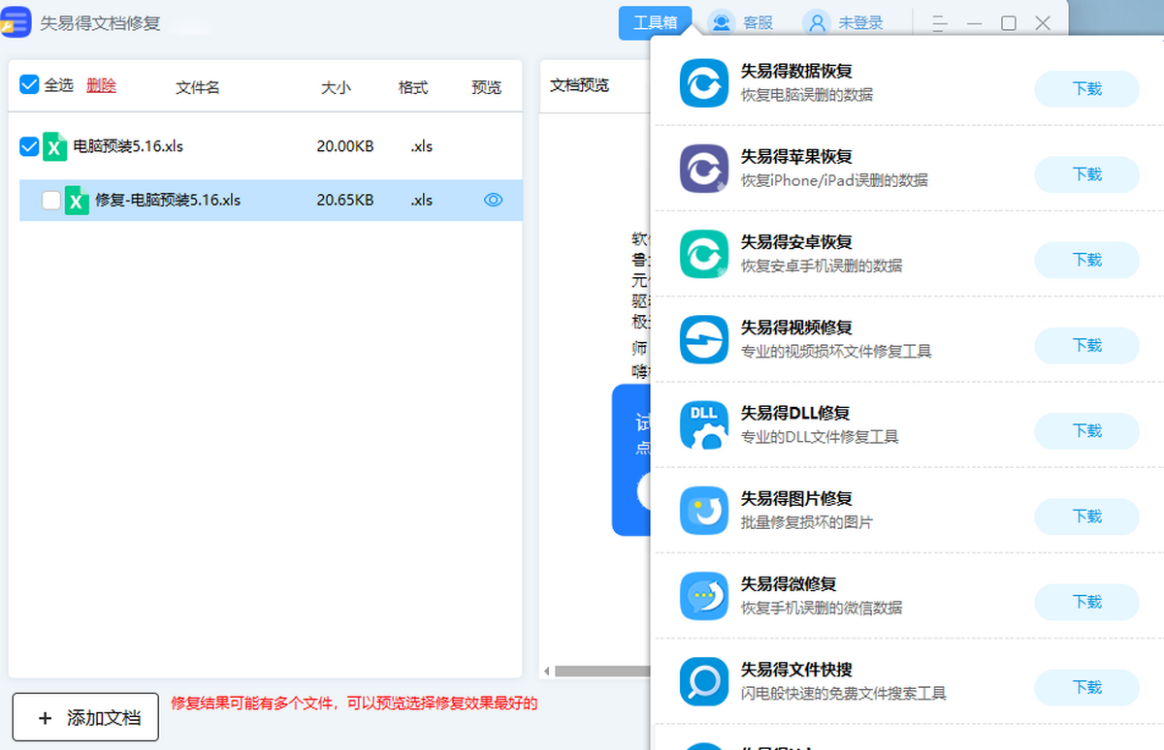1164x750 pixels.
Task: Click the description 专业的视频损坏文件修复工具
Action: pyautogui.click(x=836, y=351)
